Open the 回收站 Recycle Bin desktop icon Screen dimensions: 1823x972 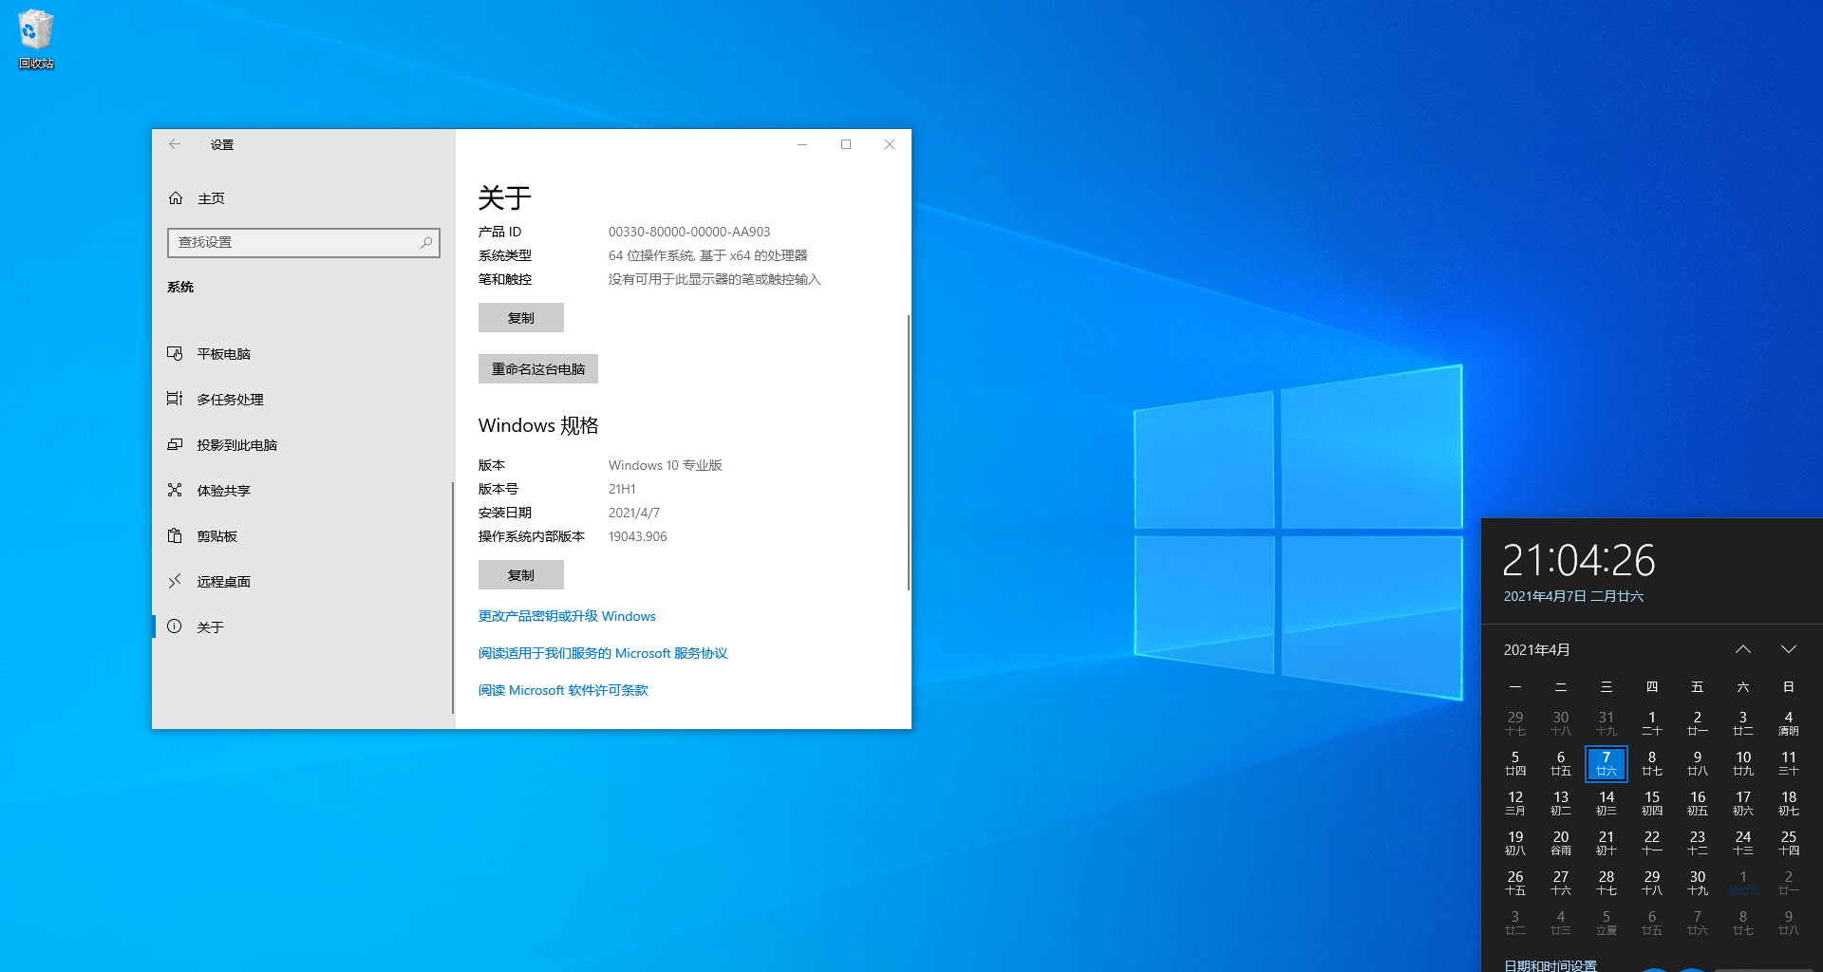[36, 40]
